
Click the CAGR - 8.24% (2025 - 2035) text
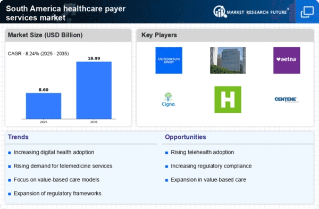coord(38,54)
